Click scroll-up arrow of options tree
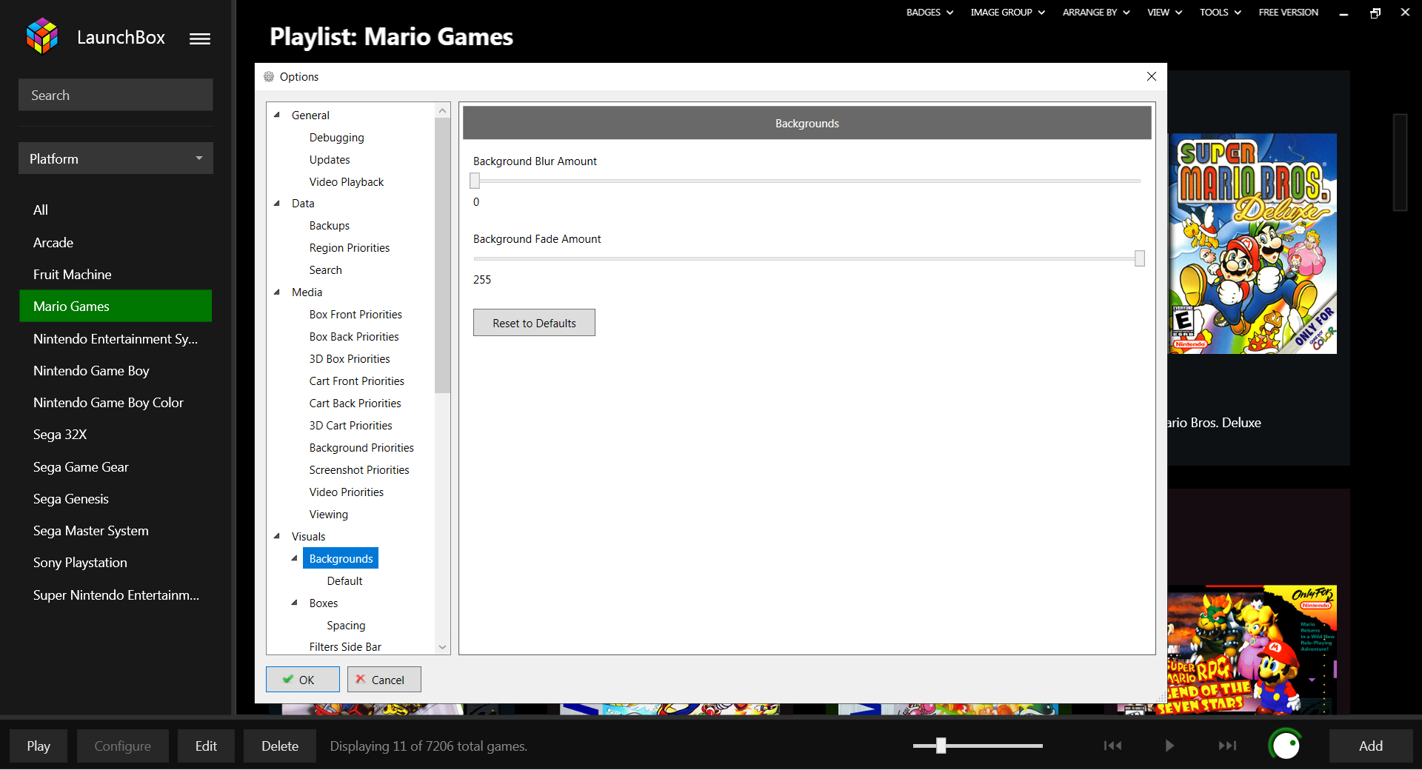The width and height of the screenshot is (1422, 770). 442,111
